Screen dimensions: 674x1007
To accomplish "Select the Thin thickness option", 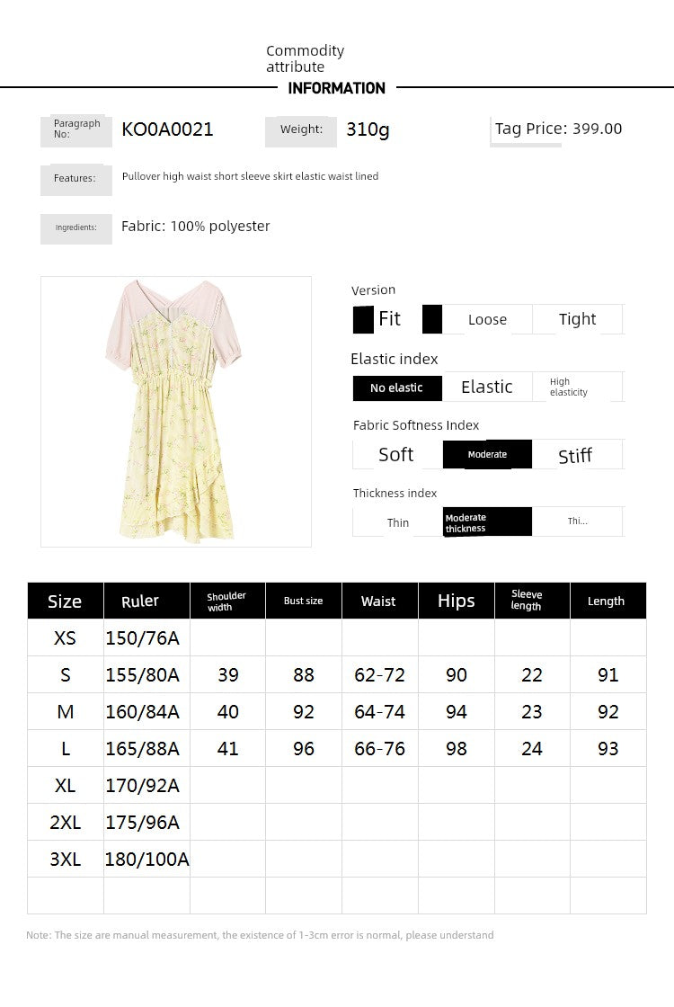I will tap(397, 522).
